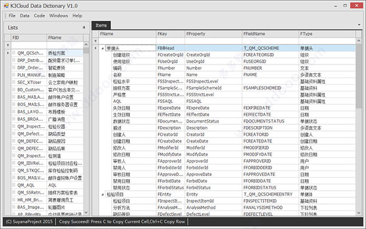
Task: Expand the BAS_MAILA... list row
Action: pos(14,97)
